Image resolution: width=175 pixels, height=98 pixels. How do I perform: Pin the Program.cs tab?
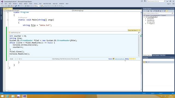pyautogui.click(x=10, y=9)
